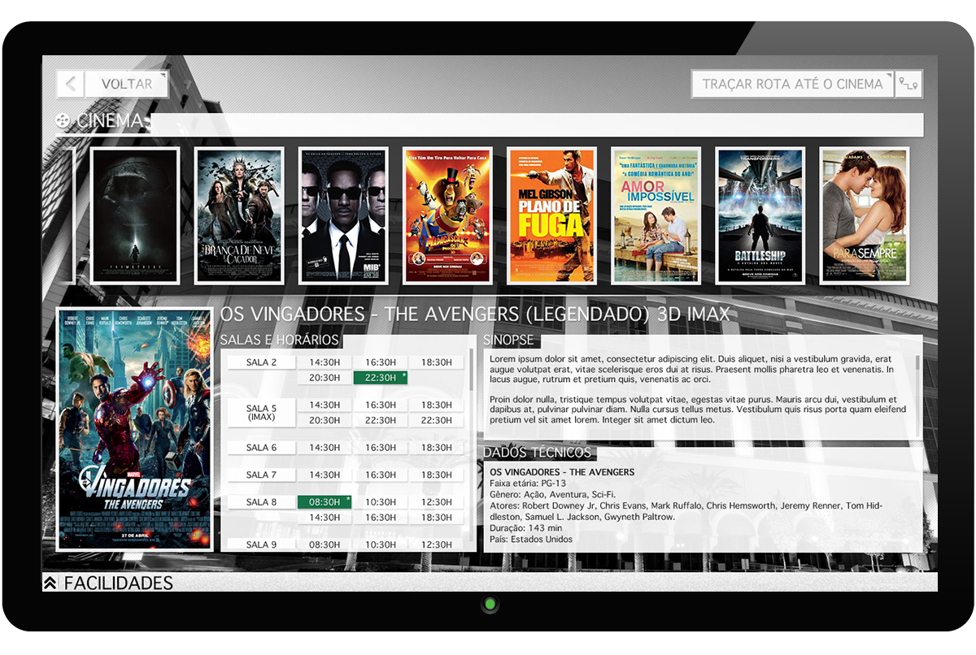Click the SINOPSE heading
This screenshot has height=655, width=976.
[x=508, y=341]
